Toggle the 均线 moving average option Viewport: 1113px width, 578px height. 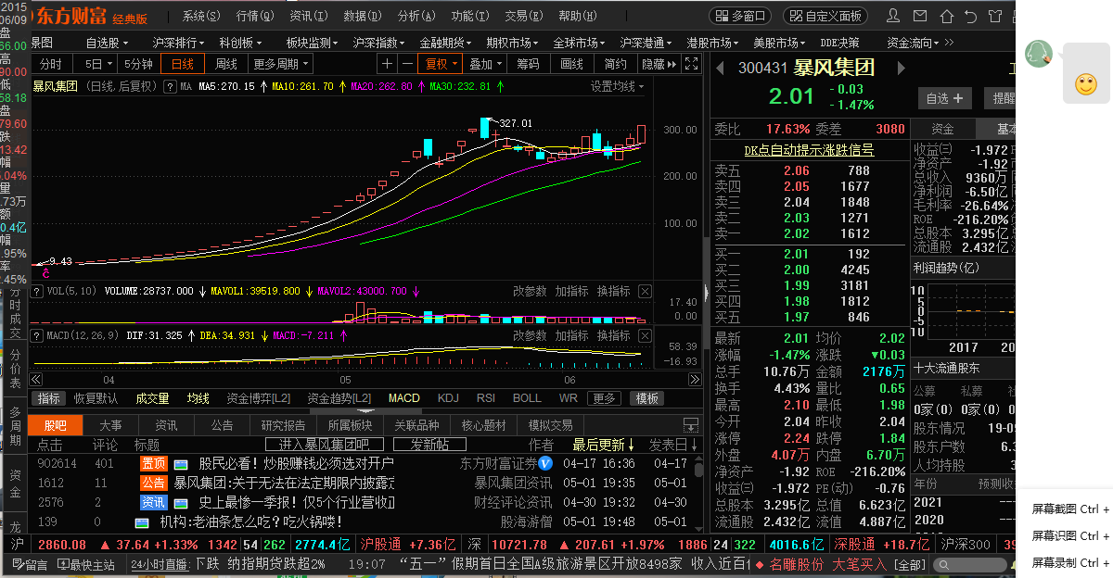coord(198,398)
